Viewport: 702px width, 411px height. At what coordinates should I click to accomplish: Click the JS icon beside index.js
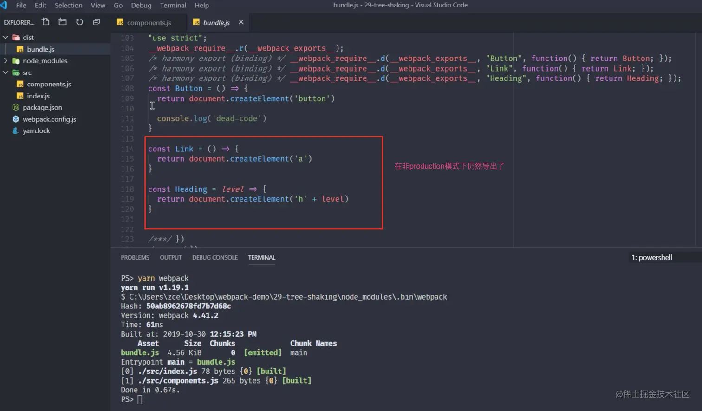(20, 96)
